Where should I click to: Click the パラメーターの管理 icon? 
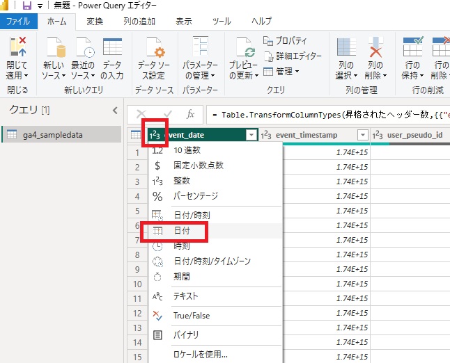200,46
